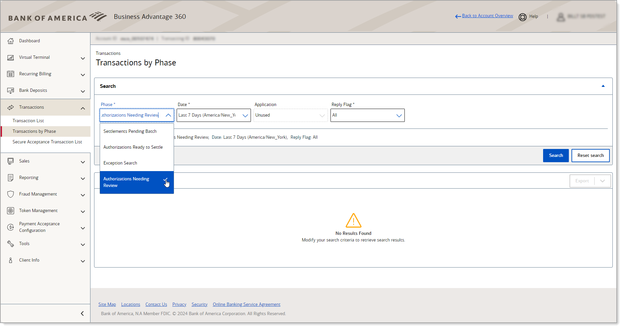Collapse the Search panel triangle
The height and width of the screenshot is (328, 622).
pos(603,86)
